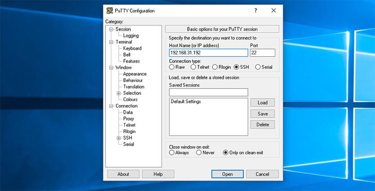Viewport: 375px width, 191px height.
Task: Open the Logging category
Action: click(131, 36)
